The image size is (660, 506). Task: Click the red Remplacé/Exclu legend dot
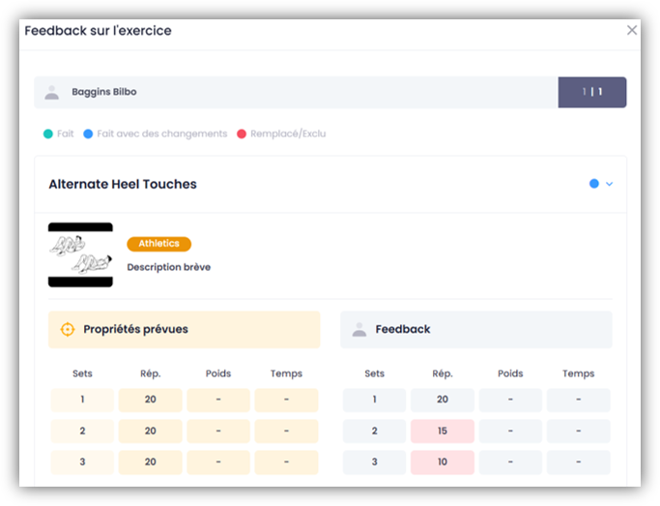click(242, 134)
